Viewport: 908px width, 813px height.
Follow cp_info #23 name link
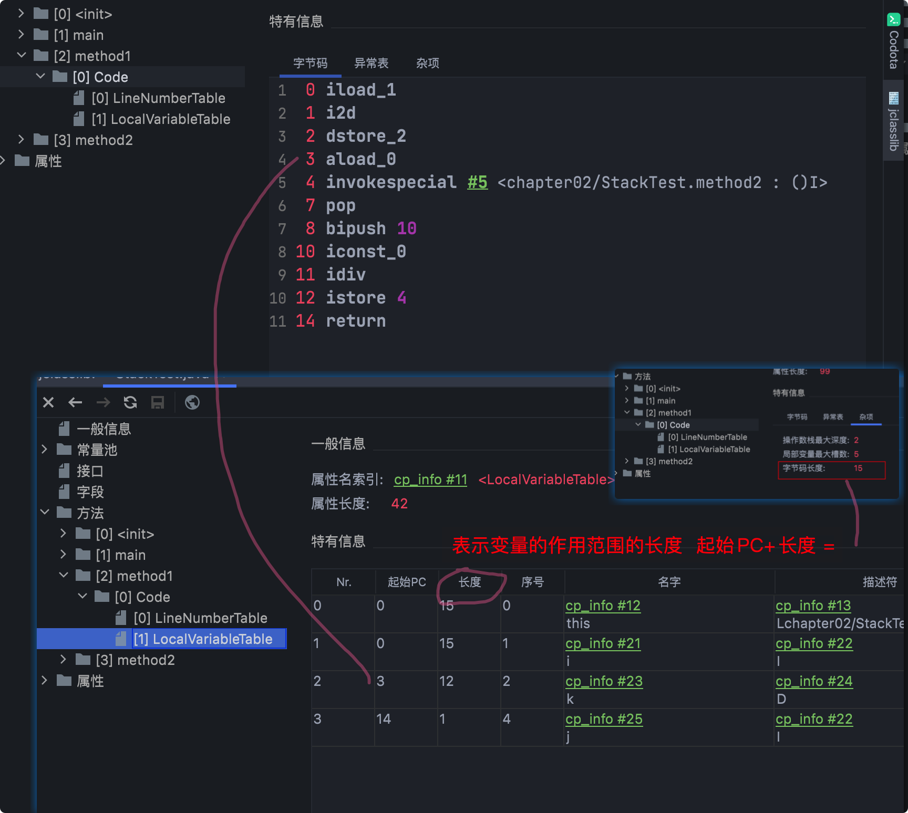pyautogui.click(x=604, y=681)
